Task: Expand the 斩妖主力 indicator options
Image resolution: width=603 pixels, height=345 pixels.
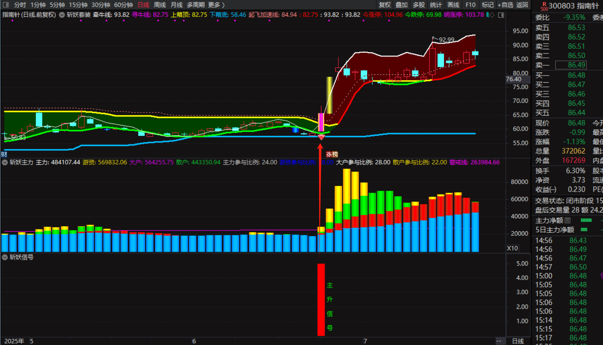Action: click(5, 162)
